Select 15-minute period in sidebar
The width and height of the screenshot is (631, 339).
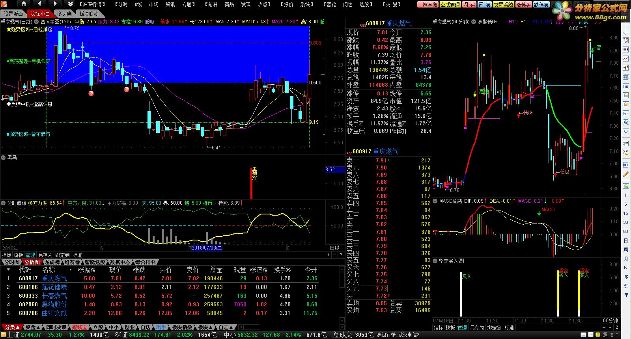click(x=625, y=213)
